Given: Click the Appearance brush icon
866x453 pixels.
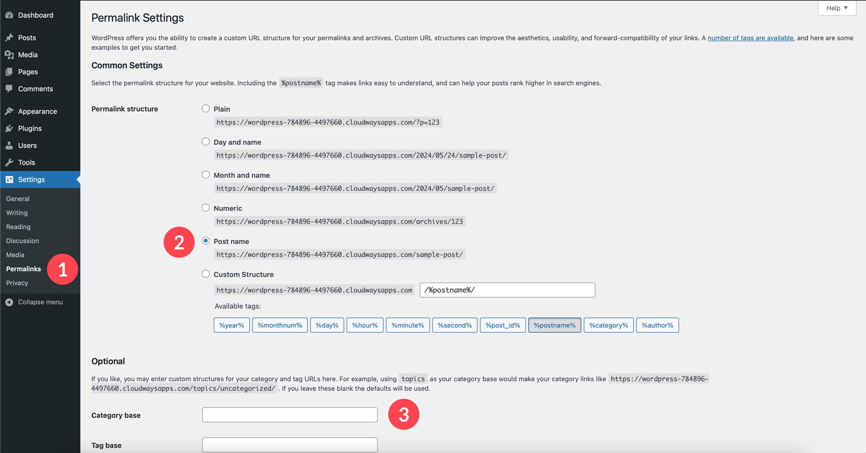Looking at the screenshot, I should (x=10, y=111).
